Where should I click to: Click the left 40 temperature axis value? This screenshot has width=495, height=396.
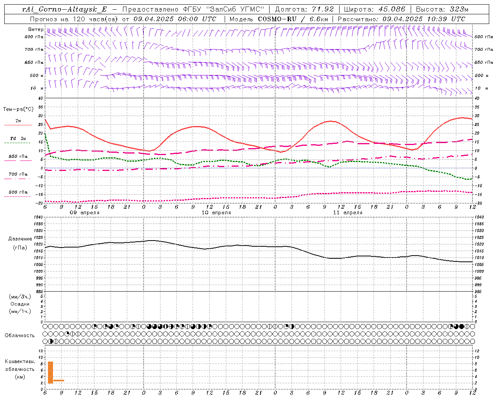click(40, 99)
